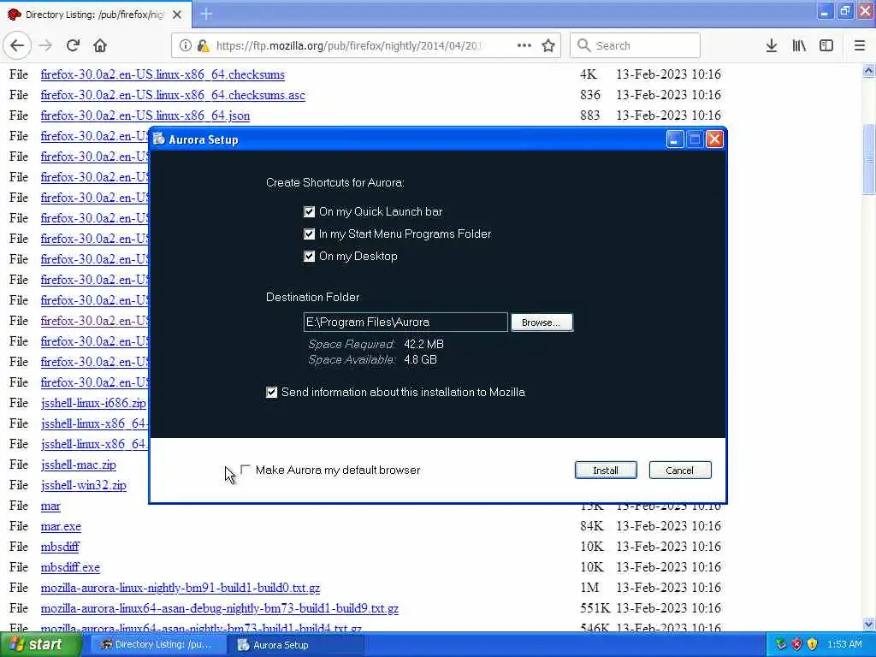This screenshot has width=876, height=657.
Task: Open site information icon in address bar
Action: (x=186, y=46)
